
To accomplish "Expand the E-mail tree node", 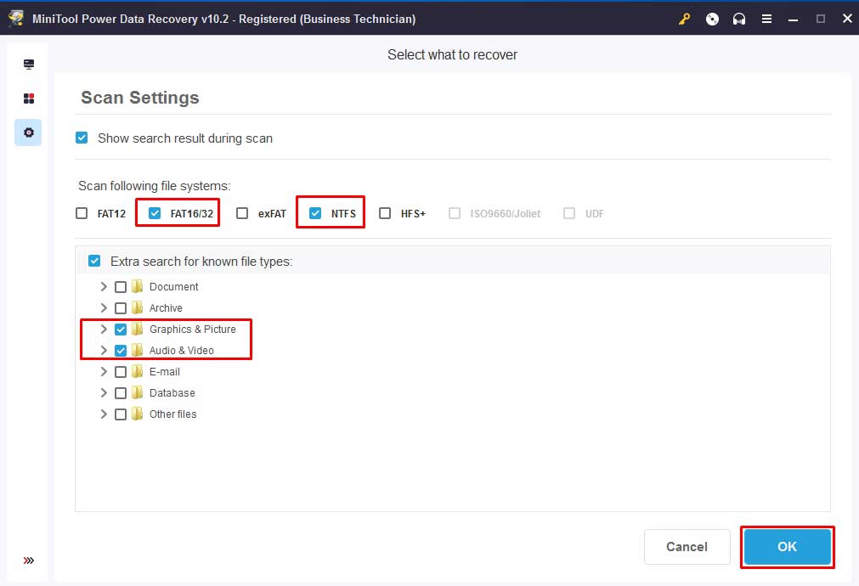I will click(x=104, y=371).
